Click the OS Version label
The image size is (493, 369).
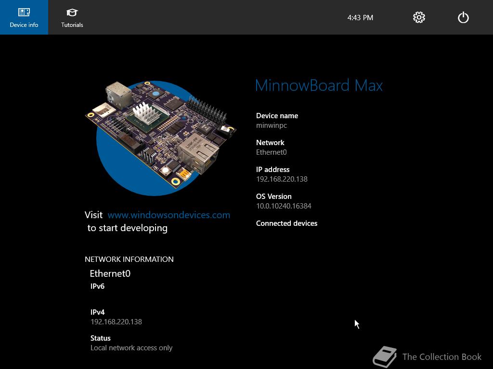273,197
